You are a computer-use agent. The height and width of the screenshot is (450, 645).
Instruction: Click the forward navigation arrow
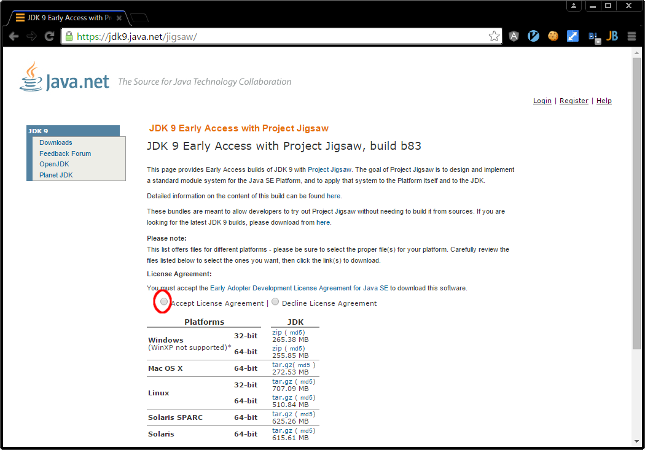(31, 36)
